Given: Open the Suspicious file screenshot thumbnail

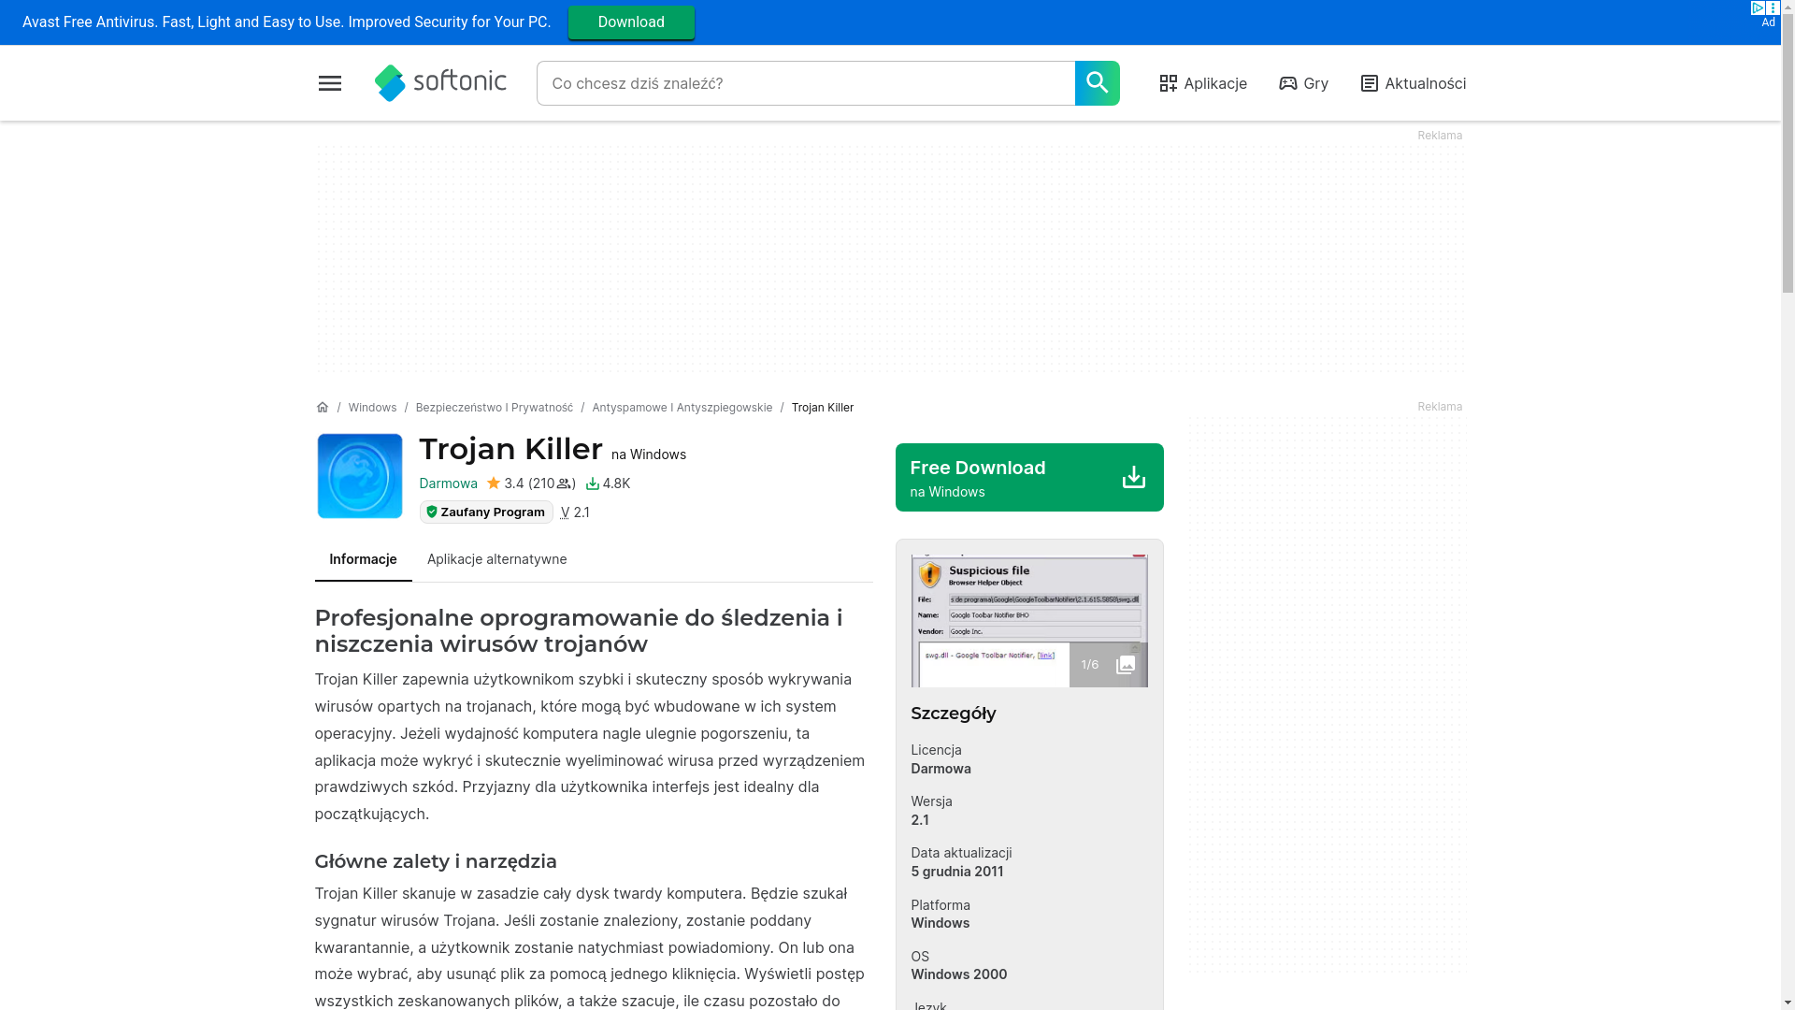Looking at the screenshot, I should point(1029,621).
